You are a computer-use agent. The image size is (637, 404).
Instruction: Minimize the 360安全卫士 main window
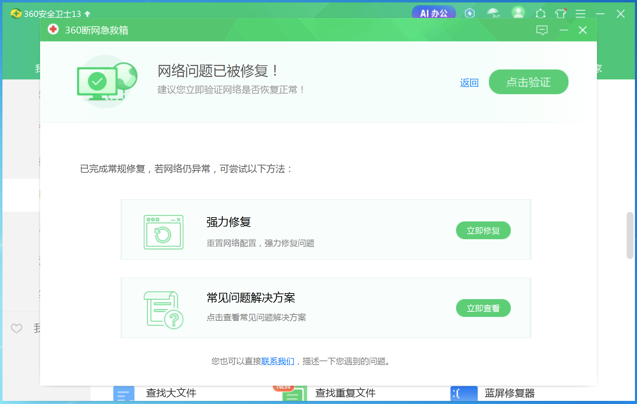600,14
